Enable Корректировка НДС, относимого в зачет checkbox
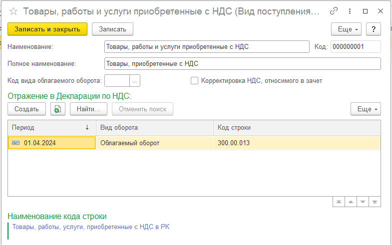This screenshot has width=392, height=245. point(195,80)
